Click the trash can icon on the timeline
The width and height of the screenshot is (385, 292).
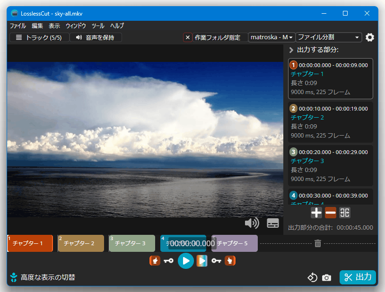(x=318, y=243)
